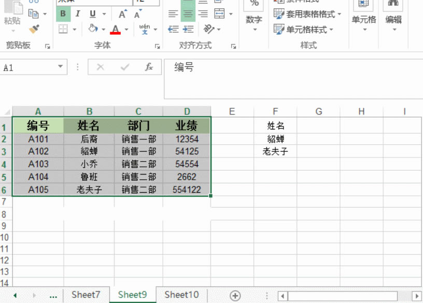The height and width of the screenshot is (303, 423).
Task: Click the Insert Function fx icon
Action: [x=149, y=67]
